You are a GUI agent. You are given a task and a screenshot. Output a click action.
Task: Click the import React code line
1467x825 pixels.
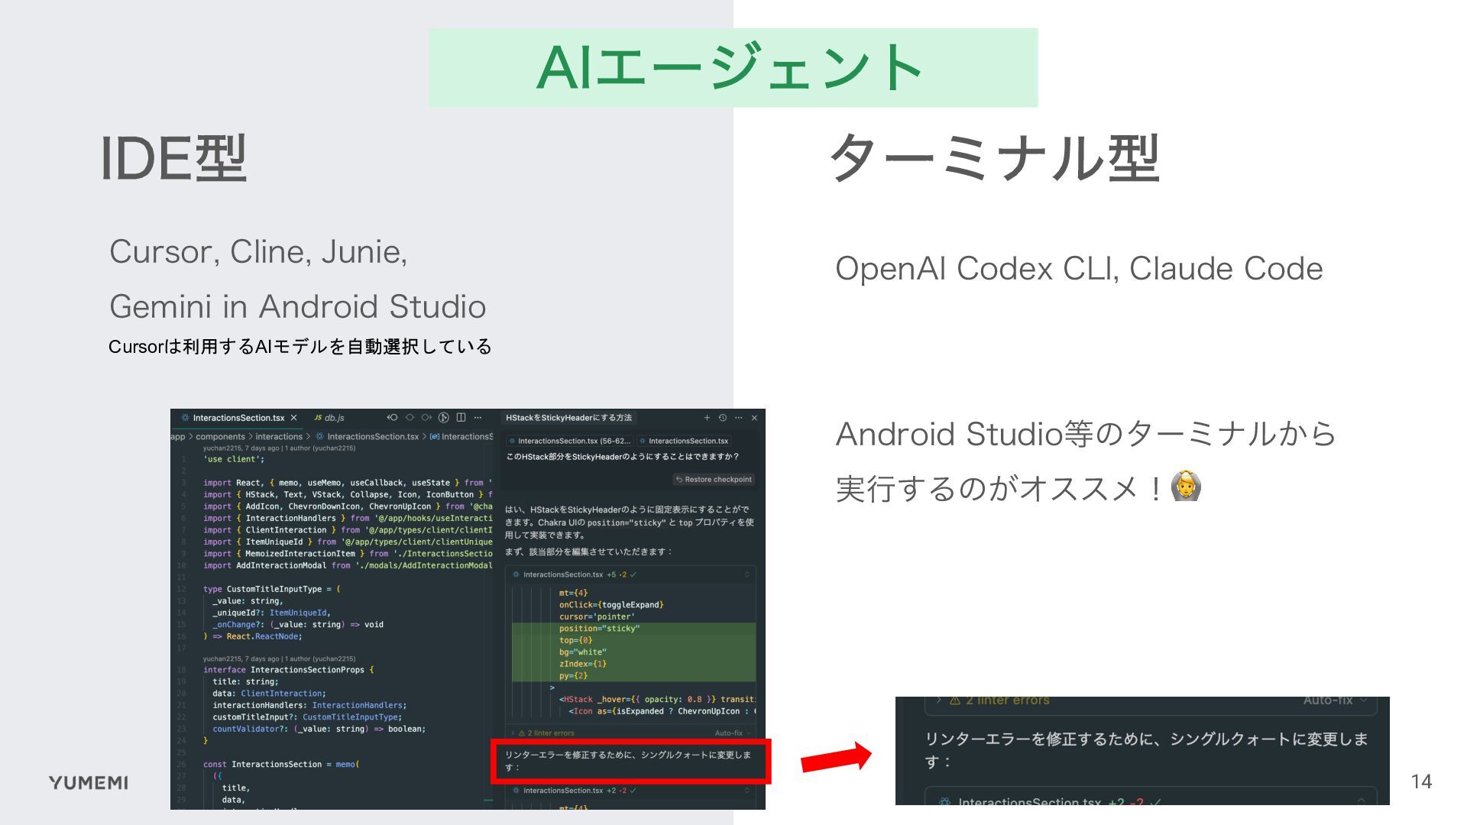click(x=348, y=483)
